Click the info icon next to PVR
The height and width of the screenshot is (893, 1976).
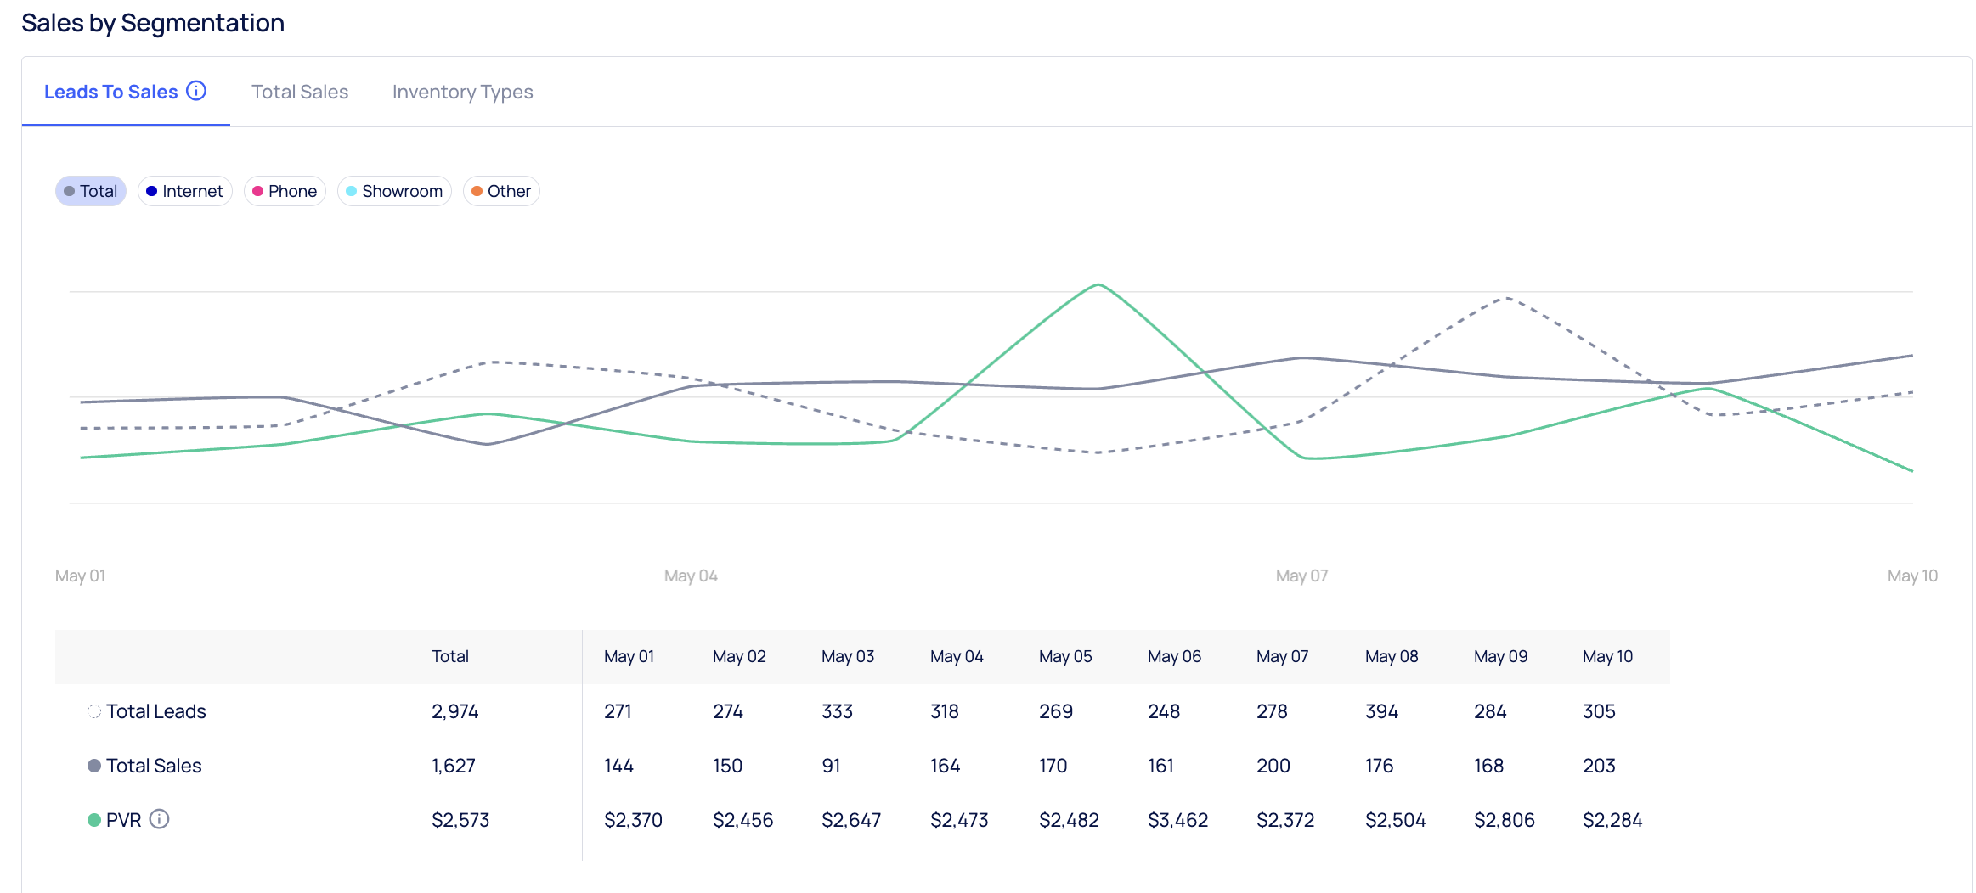(159, 819)
